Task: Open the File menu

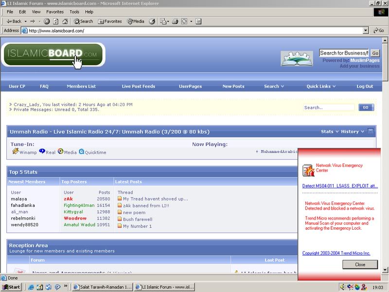Action: click(x=10, y=12)
